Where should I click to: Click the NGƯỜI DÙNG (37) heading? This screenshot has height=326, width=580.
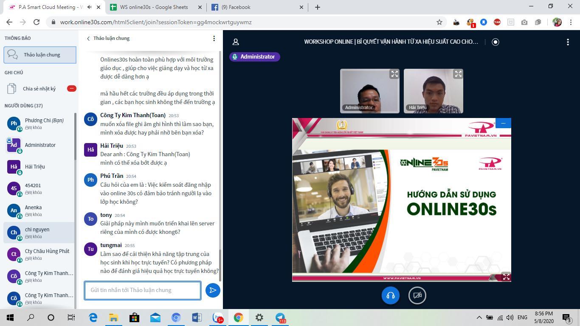(x=23, y=106)
